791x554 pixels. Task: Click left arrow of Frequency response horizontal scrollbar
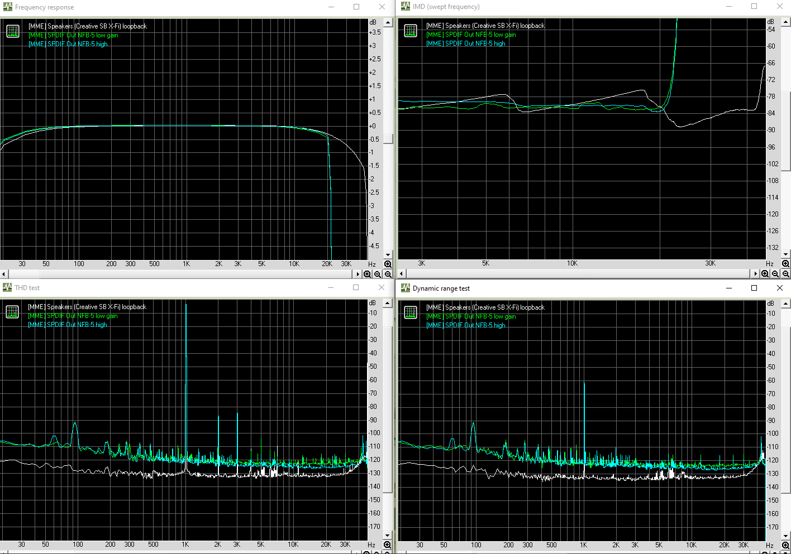[4, 274]
